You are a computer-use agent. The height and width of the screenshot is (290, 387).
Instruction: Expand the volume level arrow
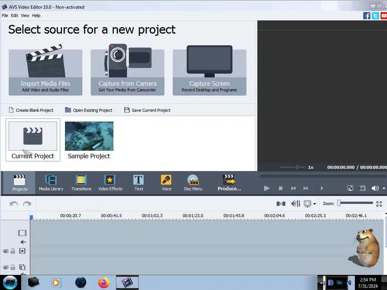click(384, 188)
